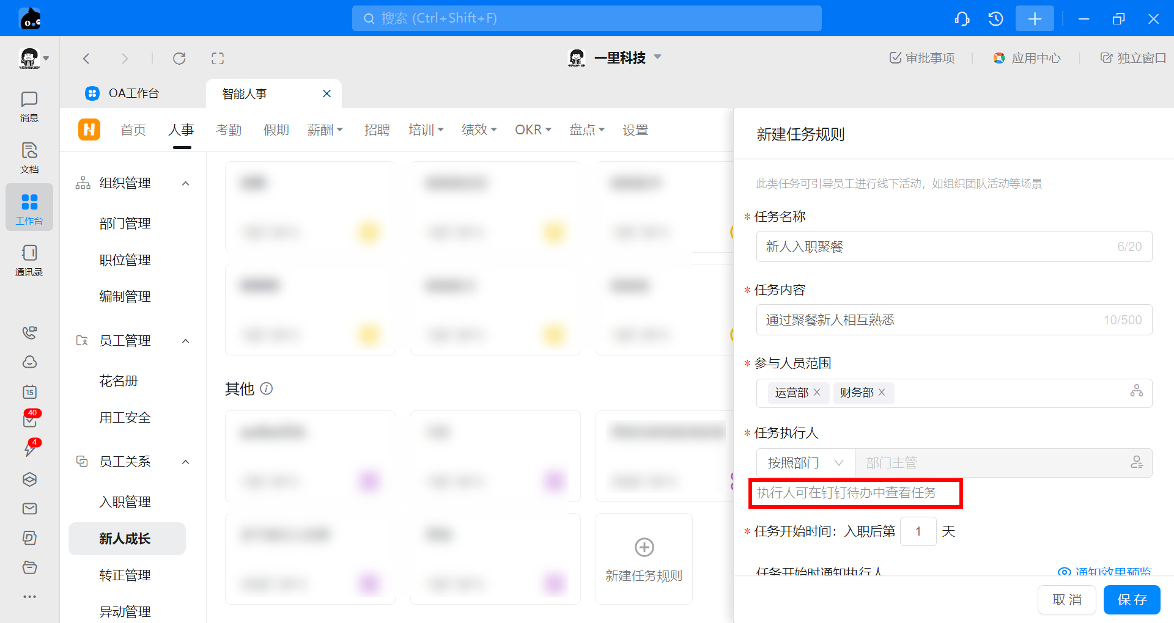Viewport: 1174px width, 623px height.
Task: Open the Documents (文档) sidebar icon
Action: (29, 158)
